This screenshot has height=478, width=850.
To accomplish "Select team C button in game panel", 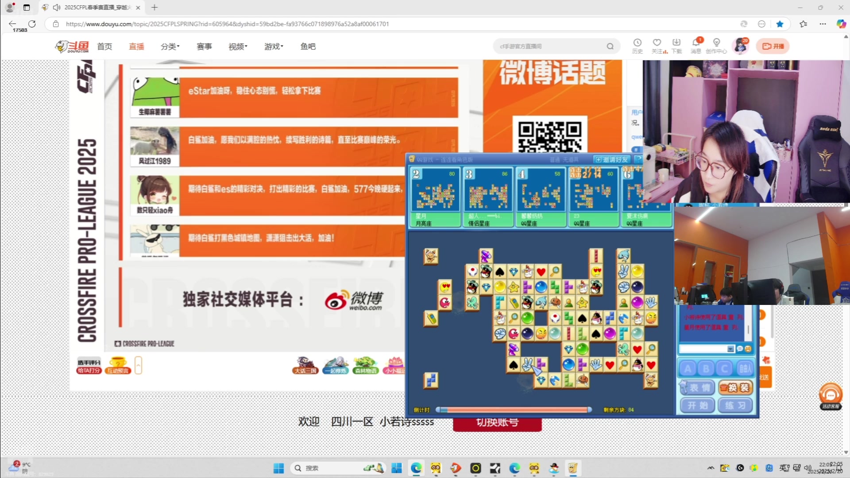I will tap(725, 368).
